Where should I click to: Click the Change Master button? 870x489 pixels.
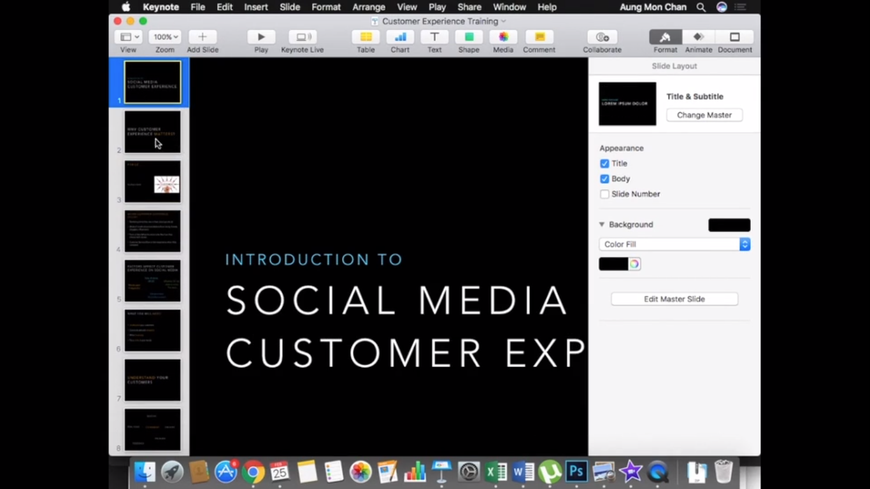(x=704, y=115)
